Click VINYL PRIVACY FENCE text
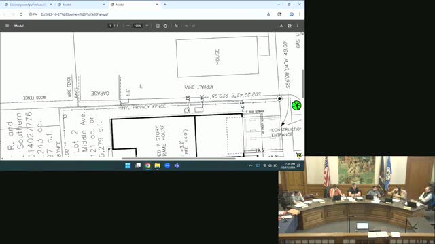 pos(142,107)
